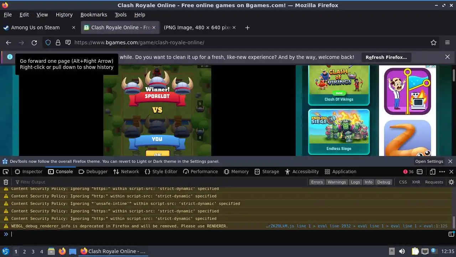Open file manager from the taskbar
The image size is (456, 257).
(x=51, y=251)
